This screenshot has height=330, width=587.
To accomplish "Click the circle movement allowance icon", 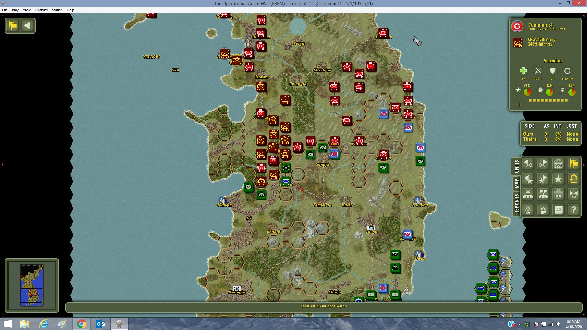I will click(567, 71).
